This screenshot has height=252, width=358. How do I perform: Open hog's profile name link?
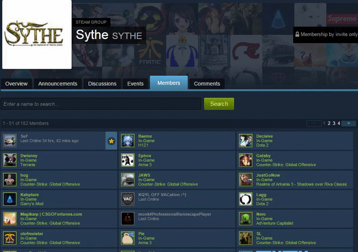(24, 175)
